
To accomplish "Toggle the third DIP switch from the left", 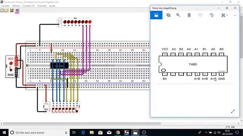I will (60, 110).
